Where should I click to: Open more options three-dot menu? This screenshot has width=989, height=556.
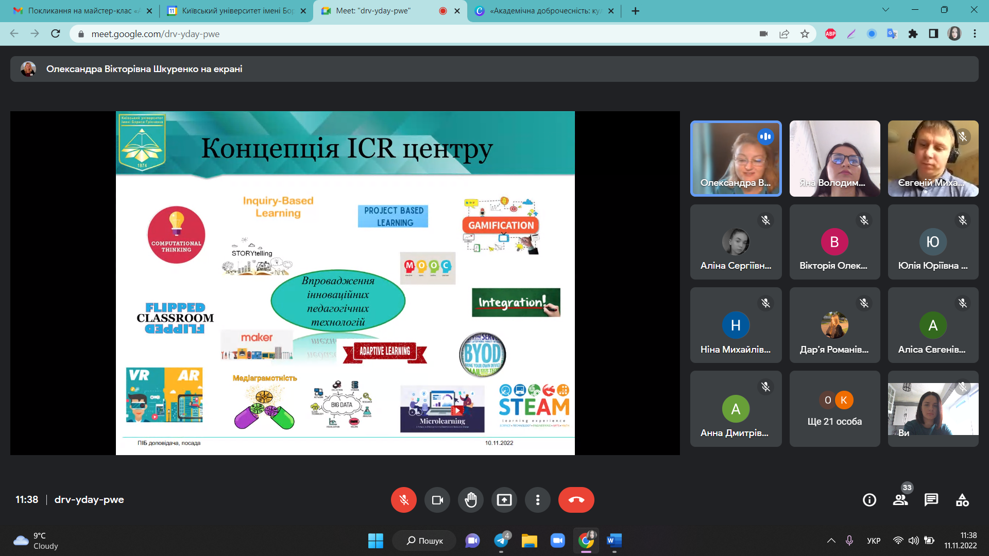pos(537,500)
